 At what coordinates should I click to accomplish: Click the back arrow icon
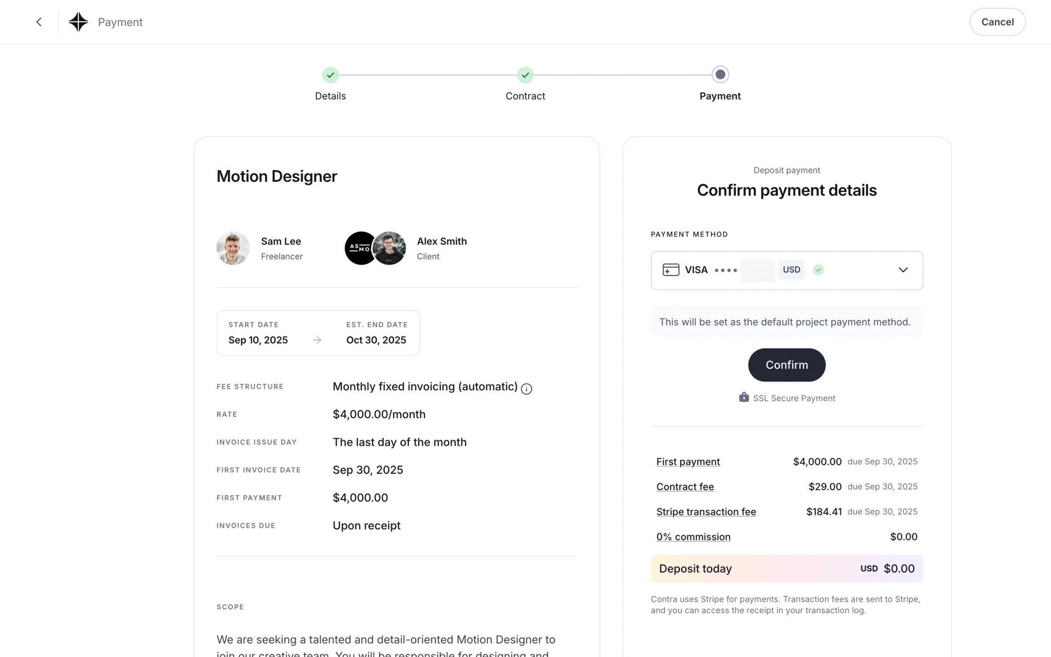39,22
